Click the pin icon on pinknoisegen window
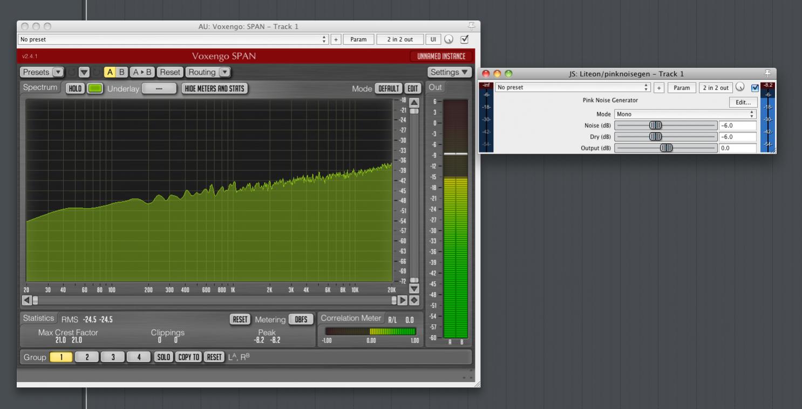This screenshot has width=802, height=409. tap(769, 73)
